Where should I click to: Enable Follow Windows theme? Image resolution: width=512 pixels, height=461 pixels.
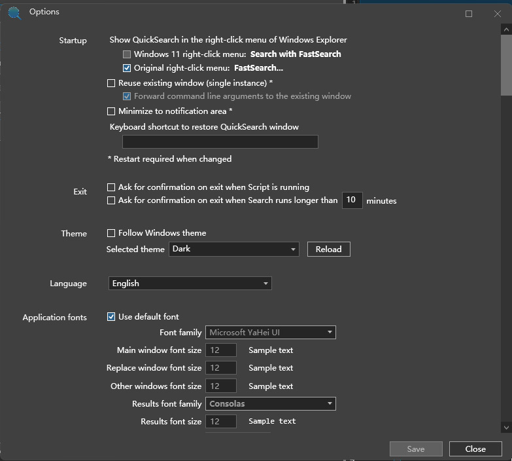[111, 233]
